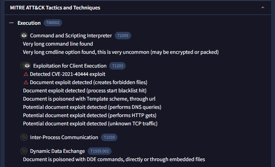Click the Command and Scripting Interpreter technique icon
The image size is (275, 167).
pyautogui.click(x=24, y=36)
